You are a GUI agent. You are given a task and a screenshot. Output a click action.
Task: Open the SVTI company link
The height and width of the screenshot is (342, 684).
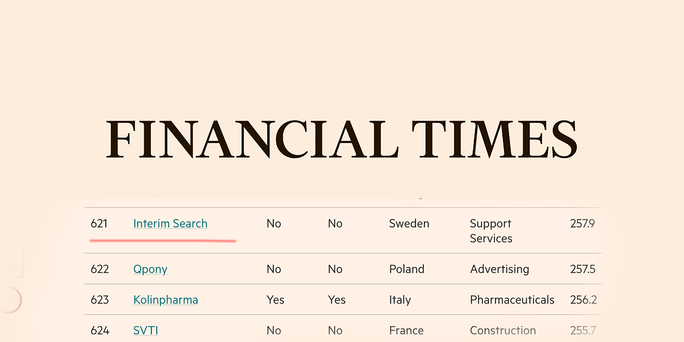146,331
